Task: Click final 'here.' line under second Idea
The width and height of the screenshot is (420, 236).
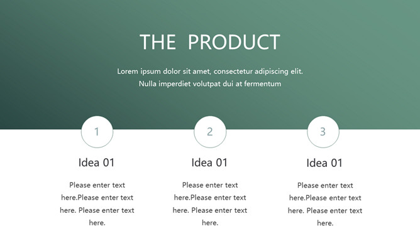Action: tap(210, 223)
